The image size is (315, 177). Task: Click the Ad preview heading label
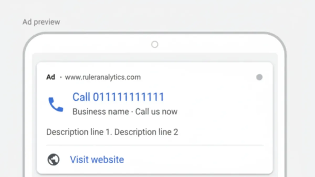pos(41,22)
